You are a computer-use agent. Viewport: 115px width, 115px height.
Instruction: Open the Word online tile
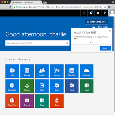coord(72,86)
